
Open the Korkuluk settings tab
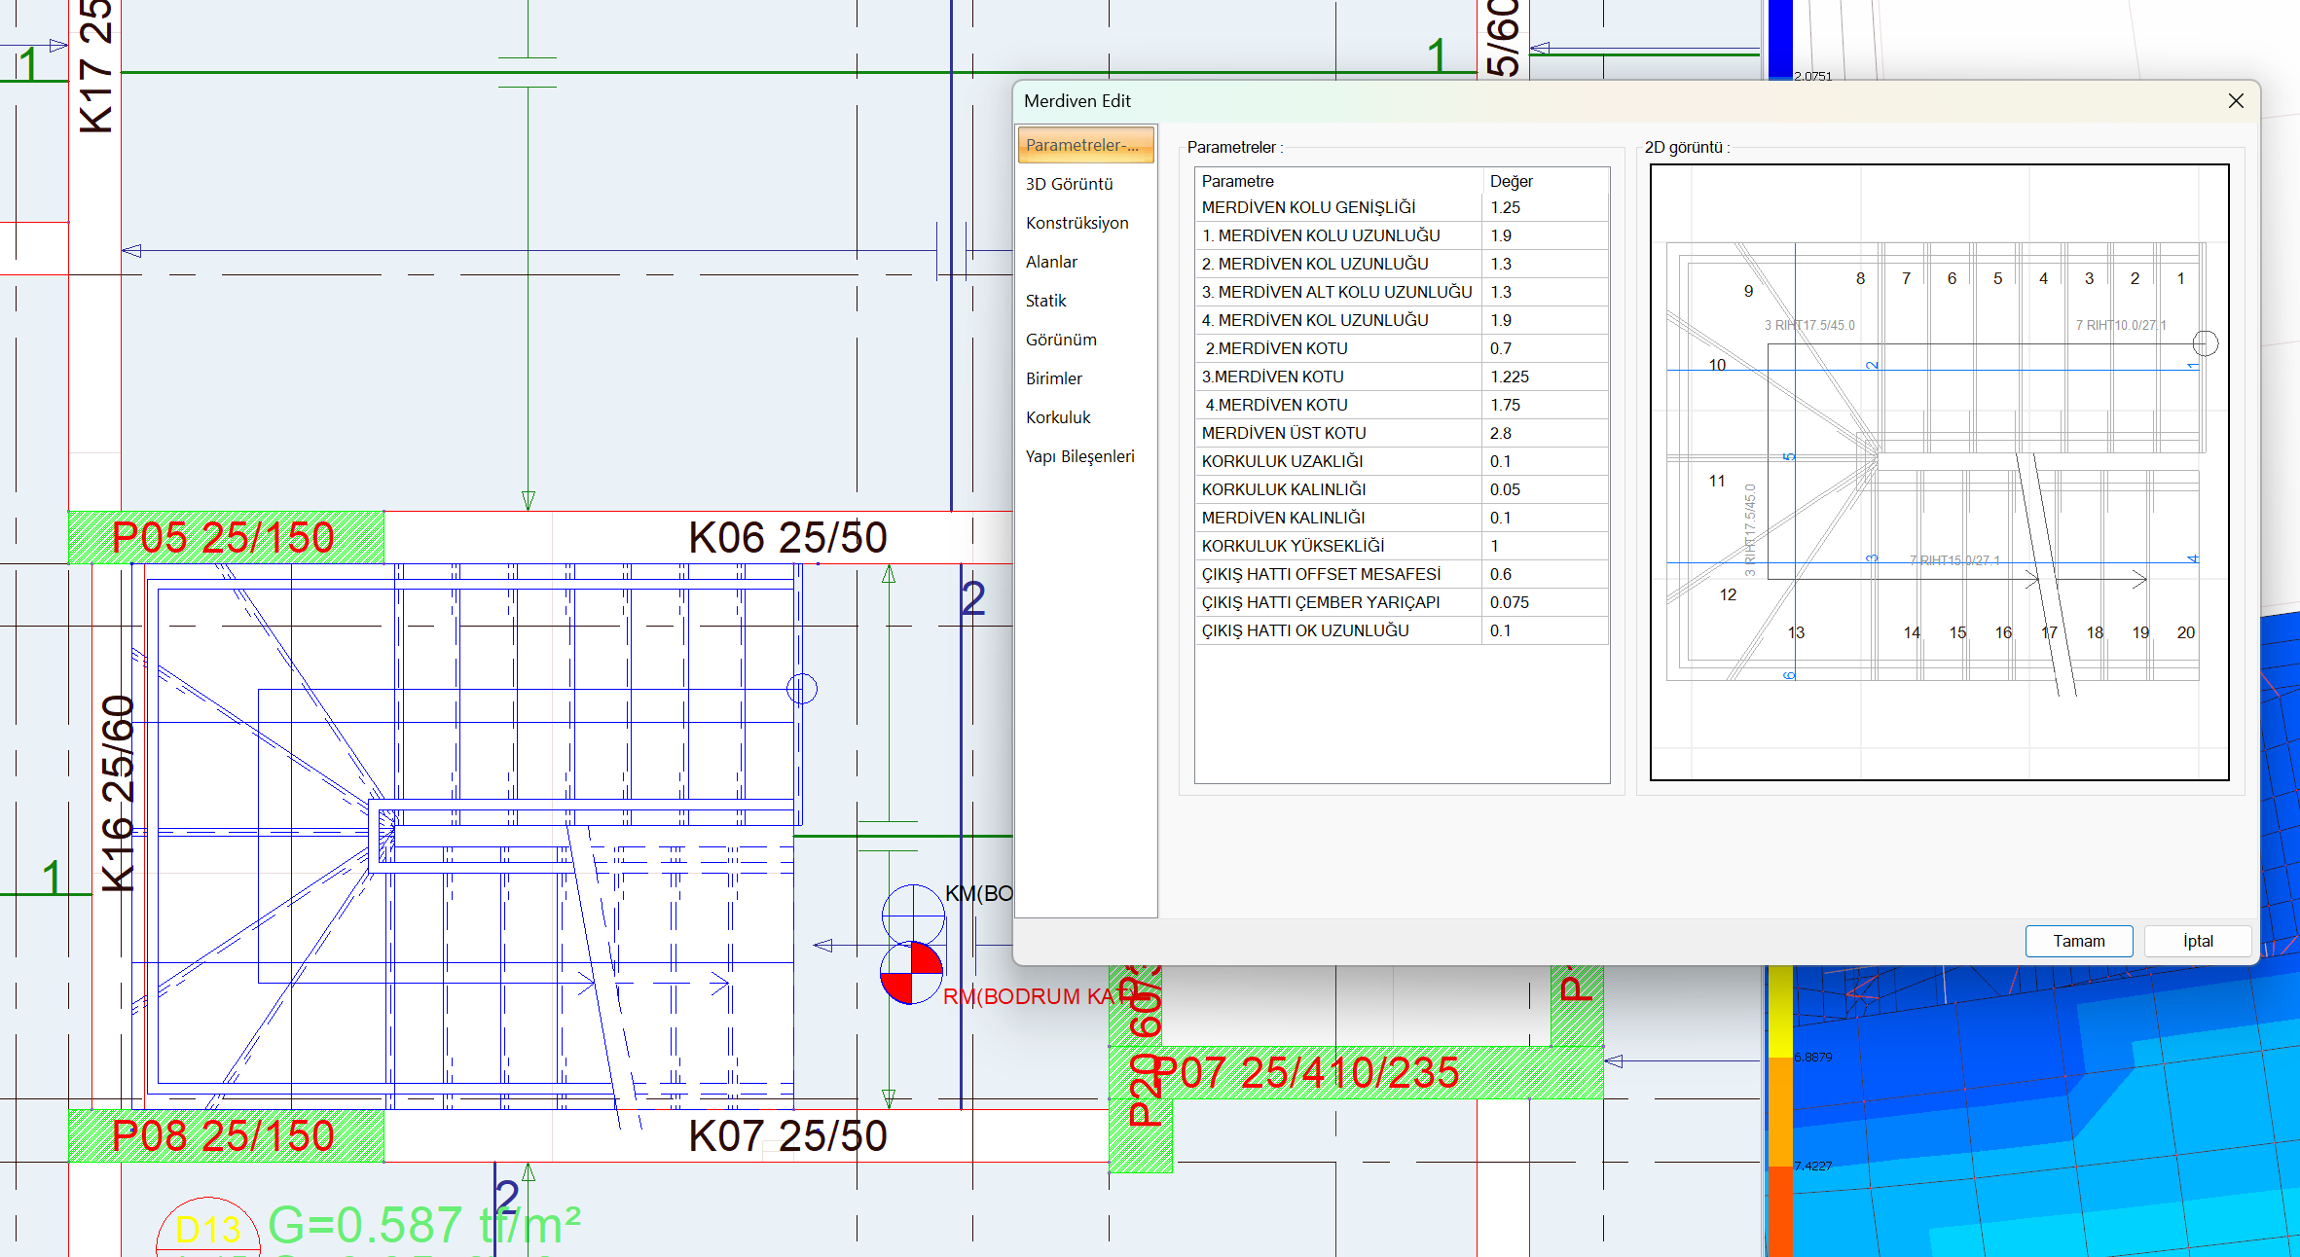(x=1057, y=417)
